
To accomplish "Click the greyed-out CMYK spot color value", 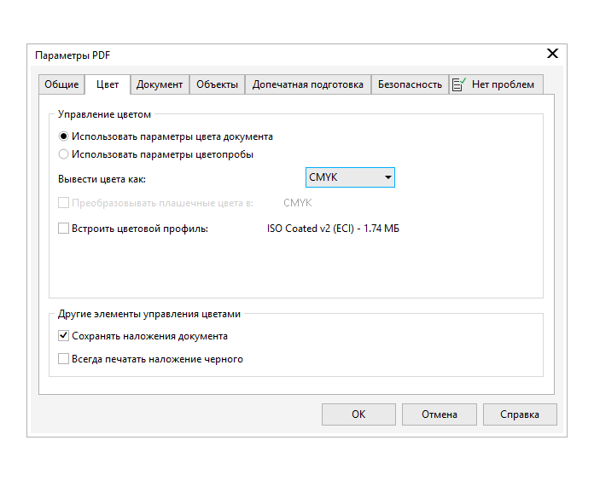I will click(297, 203).
